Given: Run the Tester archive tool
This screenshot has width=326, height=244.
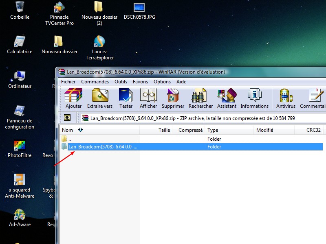Looking at the screenshot, I should click(x=126, y=98).
